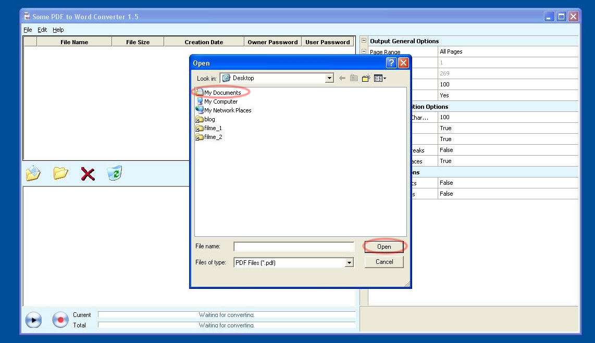Screen dimensions: 595x343
Task: Select the filme_2 folder
Action: pos(209,137)
